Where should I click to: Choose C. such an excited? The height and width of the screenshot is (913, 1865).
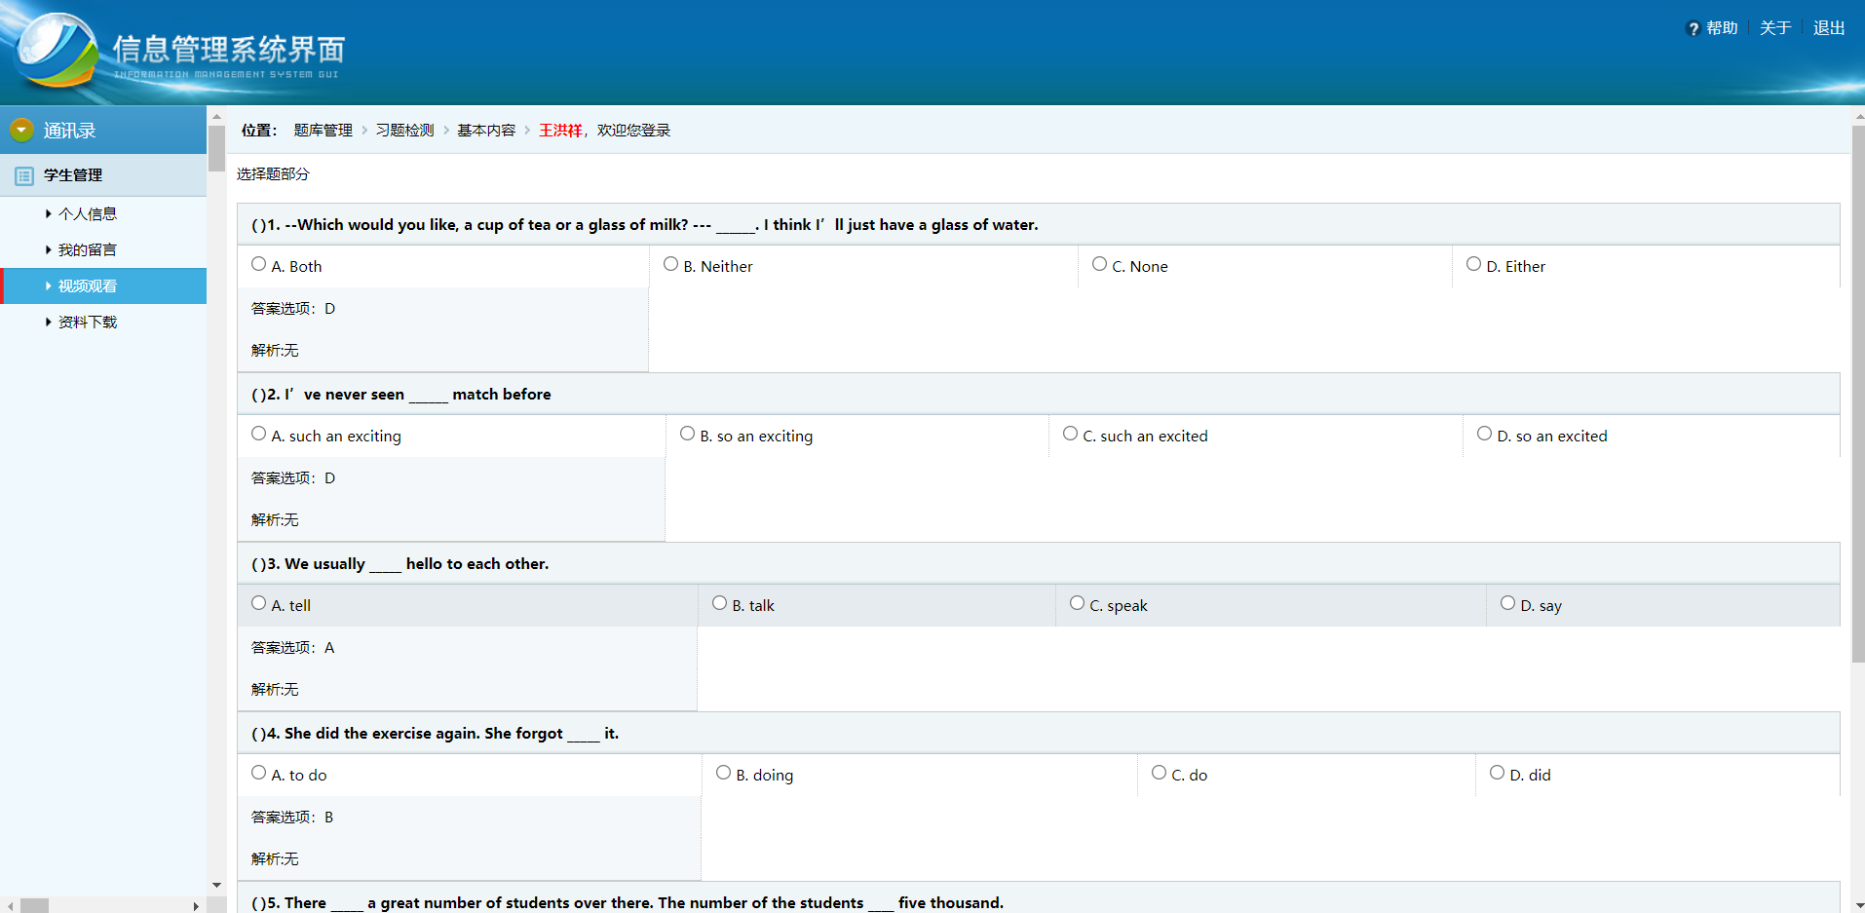pyautogui.click(x=1070, y=434)
